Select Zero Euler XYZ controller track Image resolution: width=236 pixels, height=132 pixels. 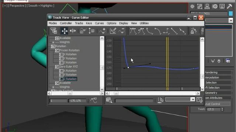(69, 67)
